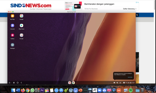Open PowerPoint in the dock
Viewport: 156px width, 93px height.
click(x=80, y=90)
